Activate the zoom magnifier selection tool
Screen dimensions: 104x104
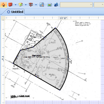click(42, 4)
